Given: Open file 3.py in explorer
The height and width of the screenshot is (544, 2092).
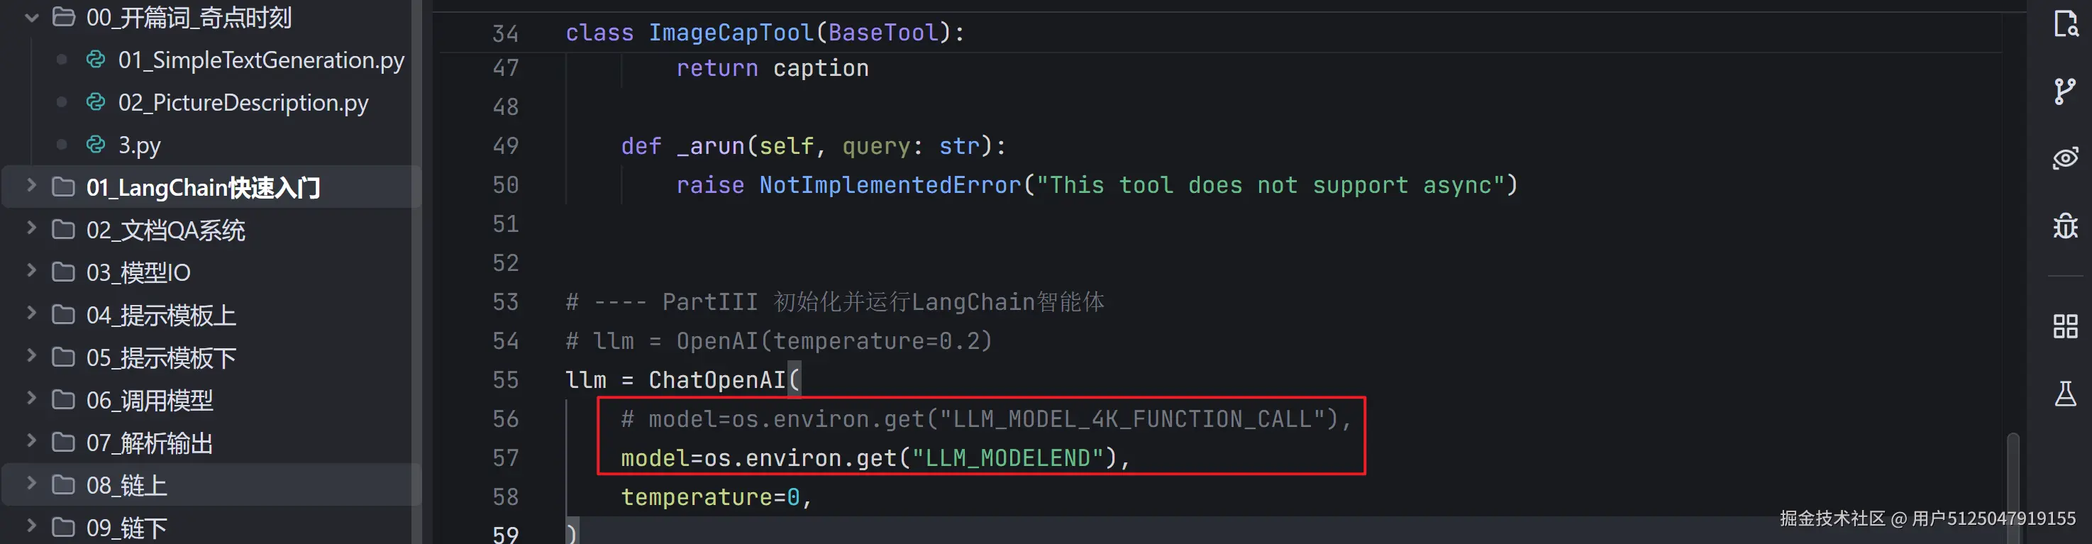Looking at the screenshot, I should point(139,145).
